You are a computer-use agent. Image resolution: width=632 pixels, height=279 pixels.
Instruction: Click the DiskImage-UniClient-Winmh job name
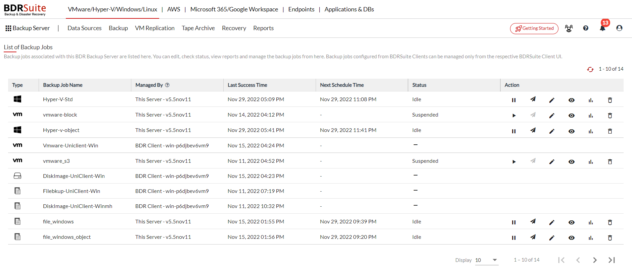coord(78,206)
